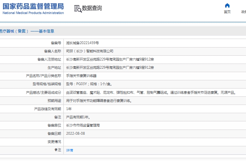This screenshot has width=246, height=161.
Task: Select the 变更情况 label cell
Action: click(x=32, y=142)
